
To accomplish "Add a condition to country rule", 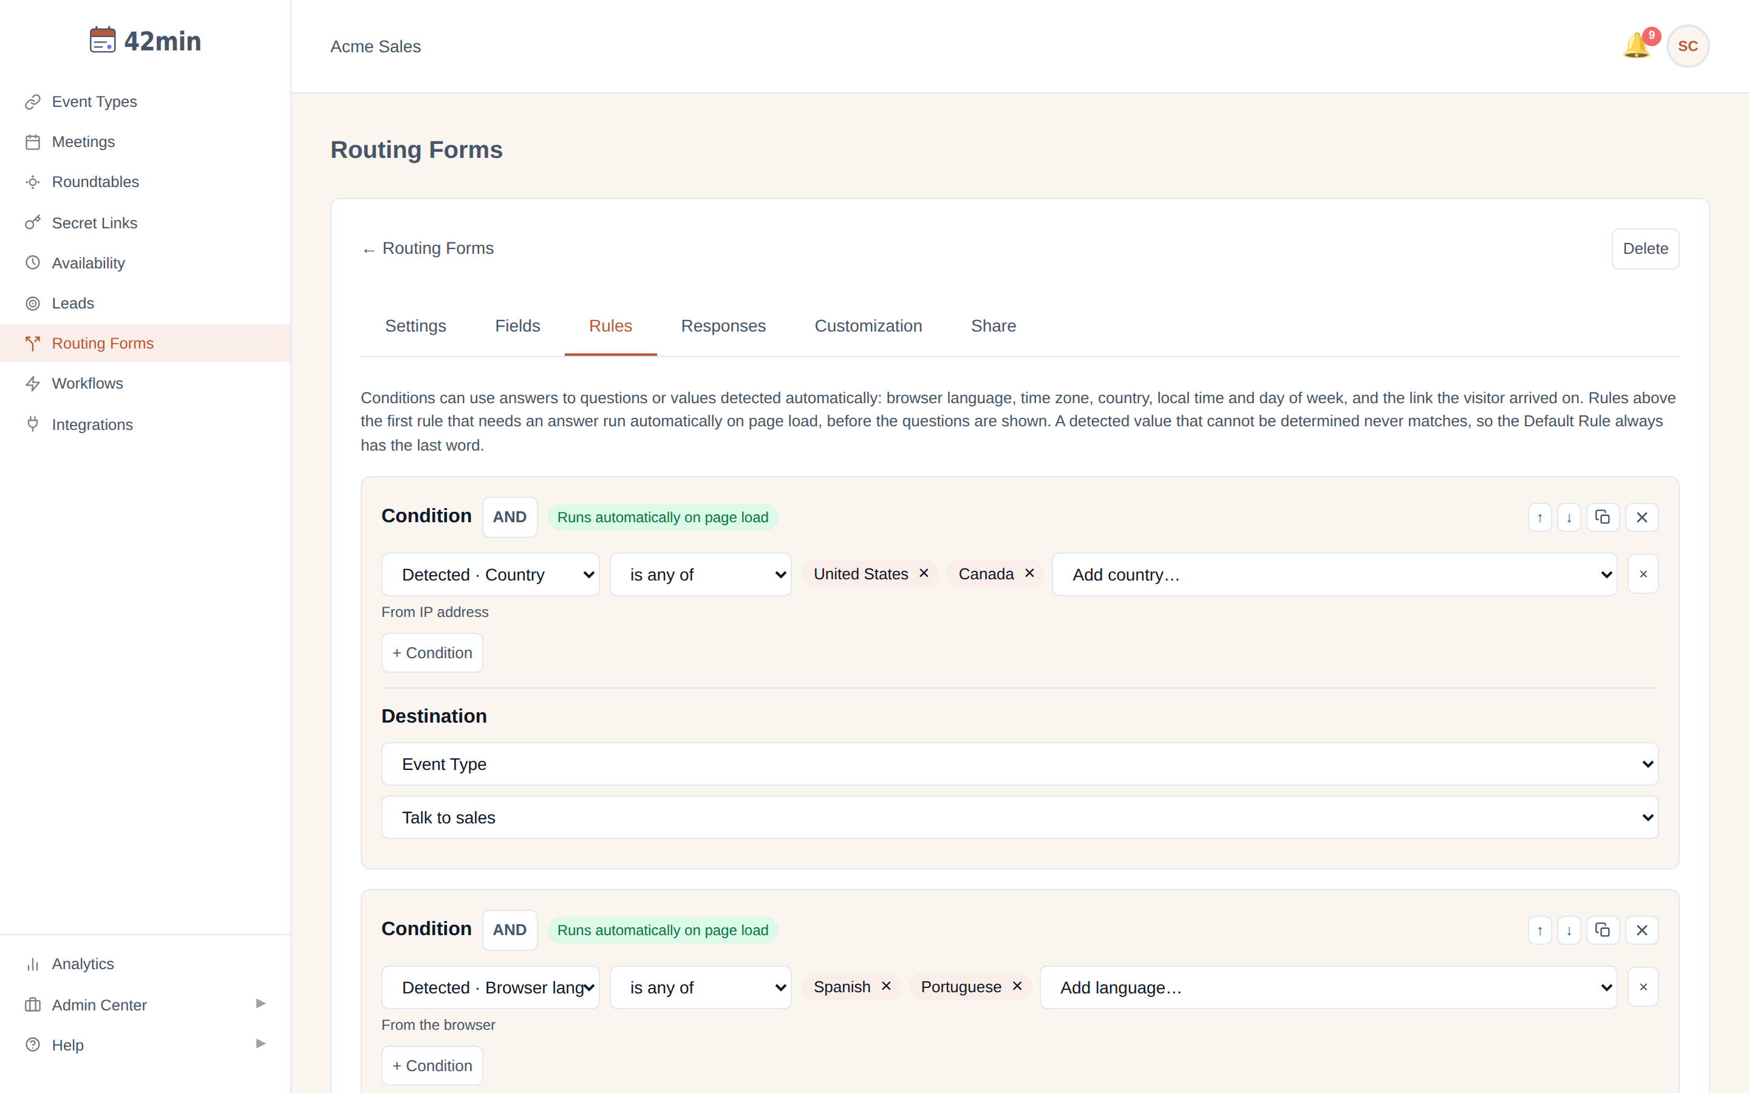I will coord(432,653).
